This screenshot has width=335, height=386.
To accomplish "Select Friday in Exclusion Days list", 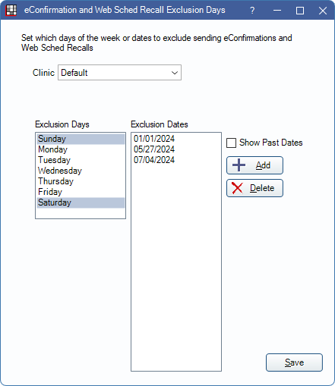I will (x=81, y=192).
